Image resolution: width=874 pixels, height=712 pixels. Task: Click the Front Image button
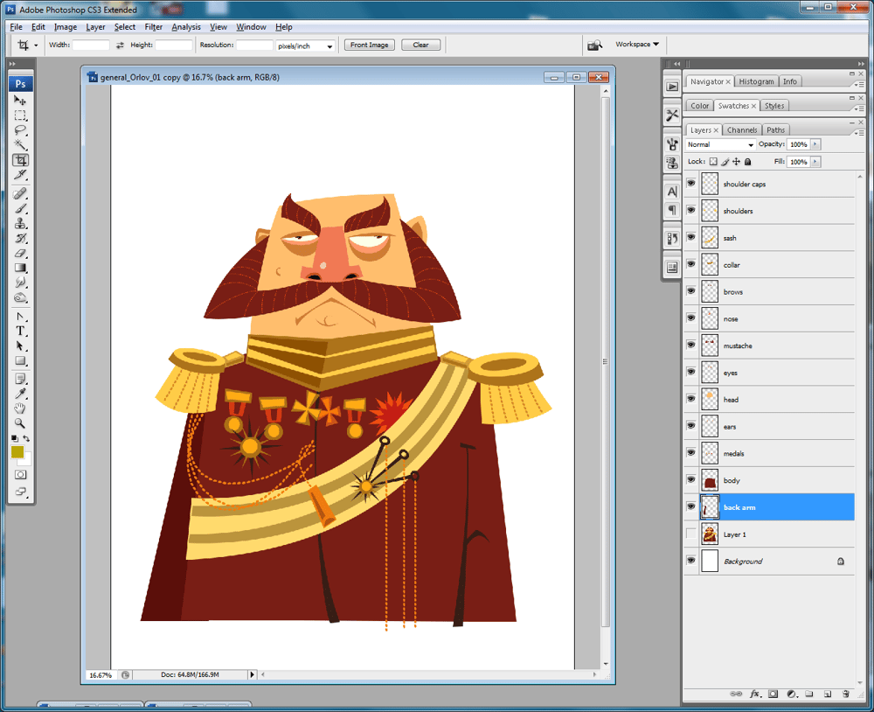point(370,45)
